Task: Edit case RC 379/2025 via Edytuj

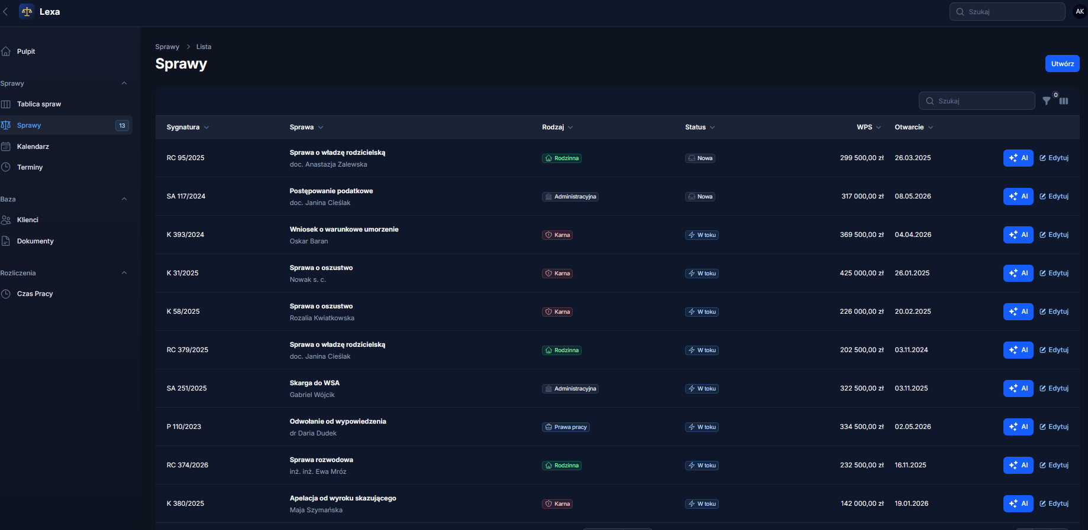Action: tap(1054, 350)
